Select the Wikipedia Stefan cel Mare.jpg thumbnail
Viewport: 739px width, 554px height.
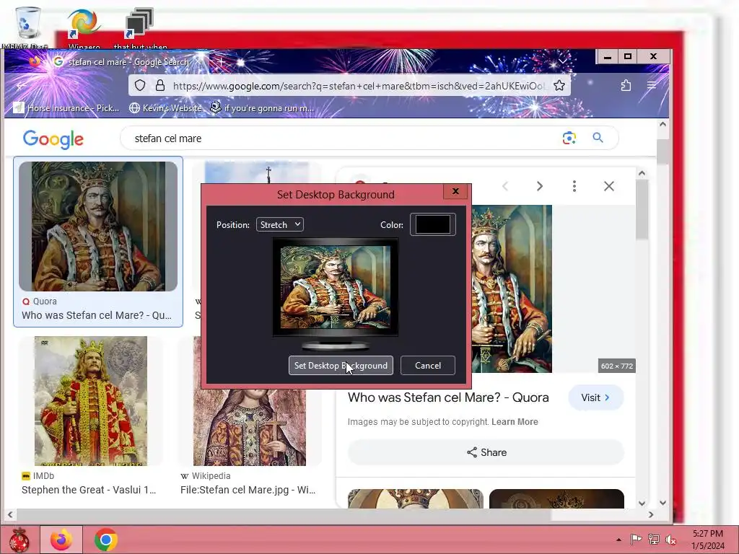(x=249, y=426)
